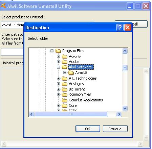This screenshot has width=152, height=149.
Task: Select the Acronis folder name
Action: [75, 56]
